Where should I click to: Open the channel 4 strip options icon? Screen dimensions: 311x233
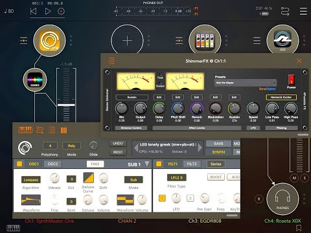tap(257, 41)
